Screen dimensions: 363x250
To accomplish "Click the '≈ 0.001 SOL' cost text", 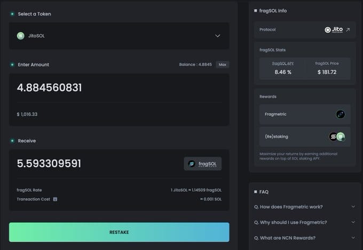I will pyautogui.click(x=211, y=199).
